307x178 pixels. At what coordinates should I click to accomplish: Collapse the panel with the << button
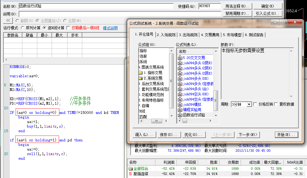8,20
